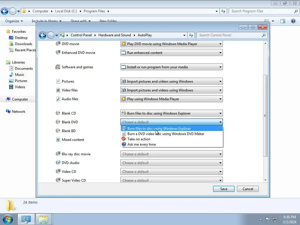Open the Organize menu in Explorer
The width and height of the screenshot is (300, 225).
tap(14, 21)
